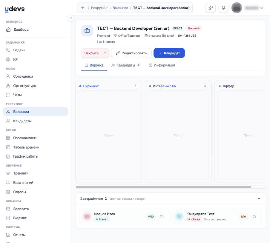Image resolution: width=270 pixels, height=243 pixels.
Task: Collapse the sidebar with the chevron
Action: (71, 18)
